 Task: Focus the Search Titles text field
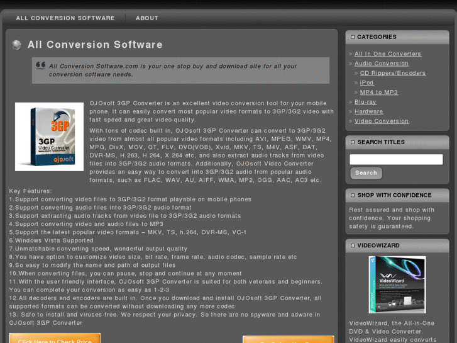click(396, 159)
